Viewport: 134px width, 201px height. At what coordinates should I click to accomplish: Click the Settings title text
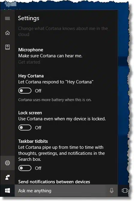28,18
